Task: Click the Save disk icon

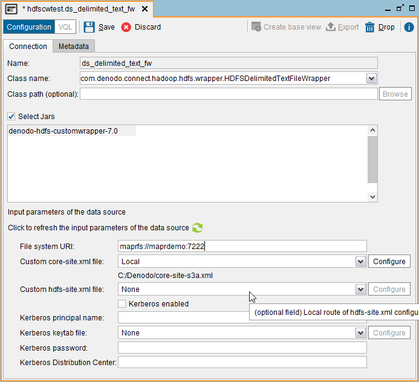Action: (89, 27)
